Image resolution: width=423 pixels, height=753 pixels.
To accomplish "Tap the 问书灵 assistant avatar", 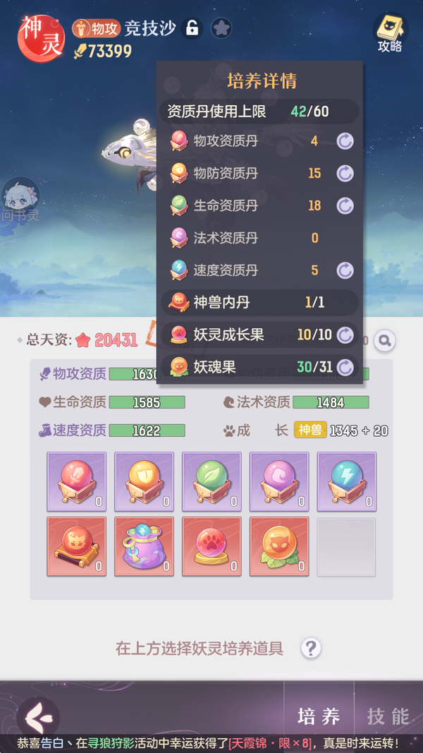I will [20, 200].
